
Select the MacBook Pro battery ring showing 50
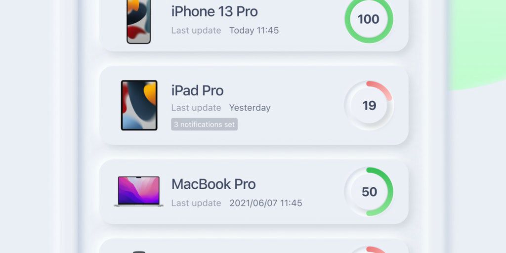tap(369, 192)
